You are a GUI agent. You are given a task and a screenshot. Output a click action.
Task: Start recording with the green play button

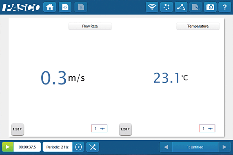(8, 147)
